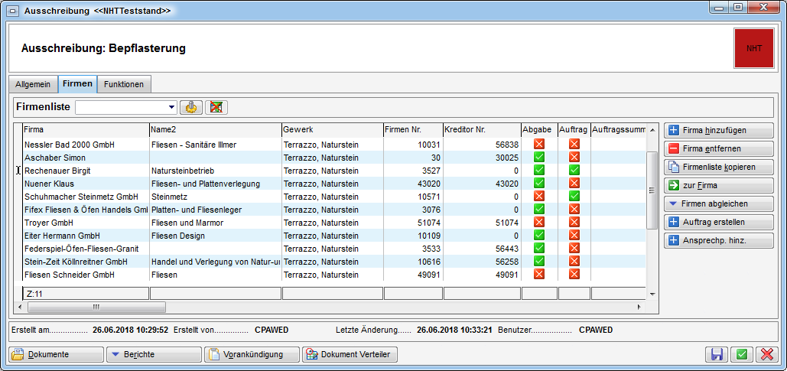
Task: Sort by the Name2 column header
Action: [x=216, y=130]
